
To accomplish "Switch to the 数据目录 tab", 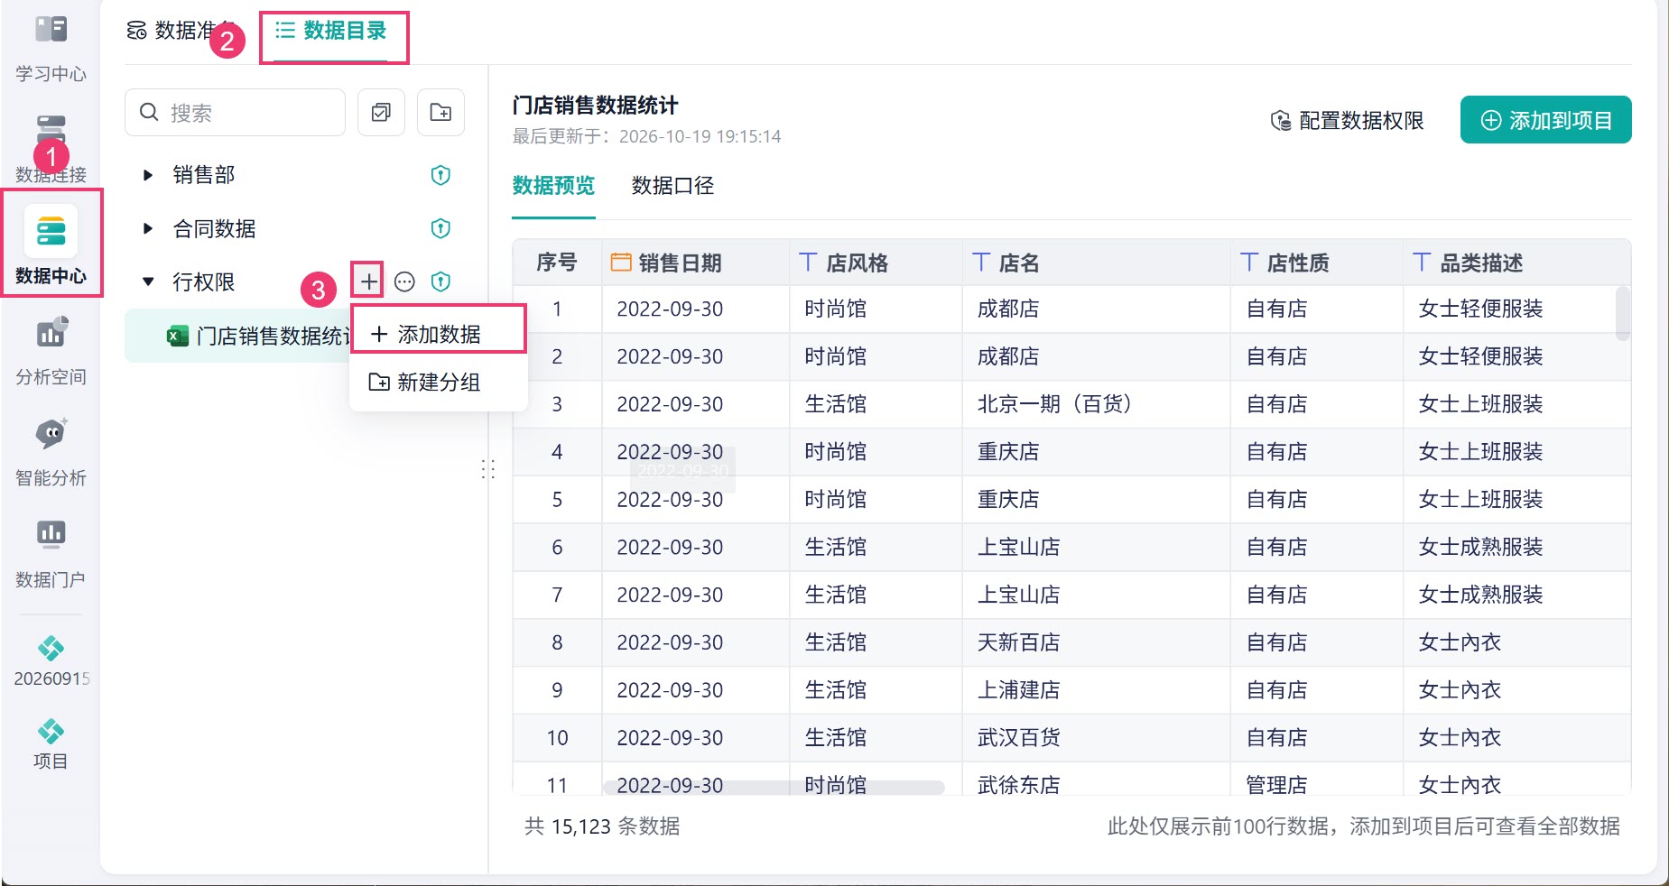I will pyautogui.click(x=330, y=31).
